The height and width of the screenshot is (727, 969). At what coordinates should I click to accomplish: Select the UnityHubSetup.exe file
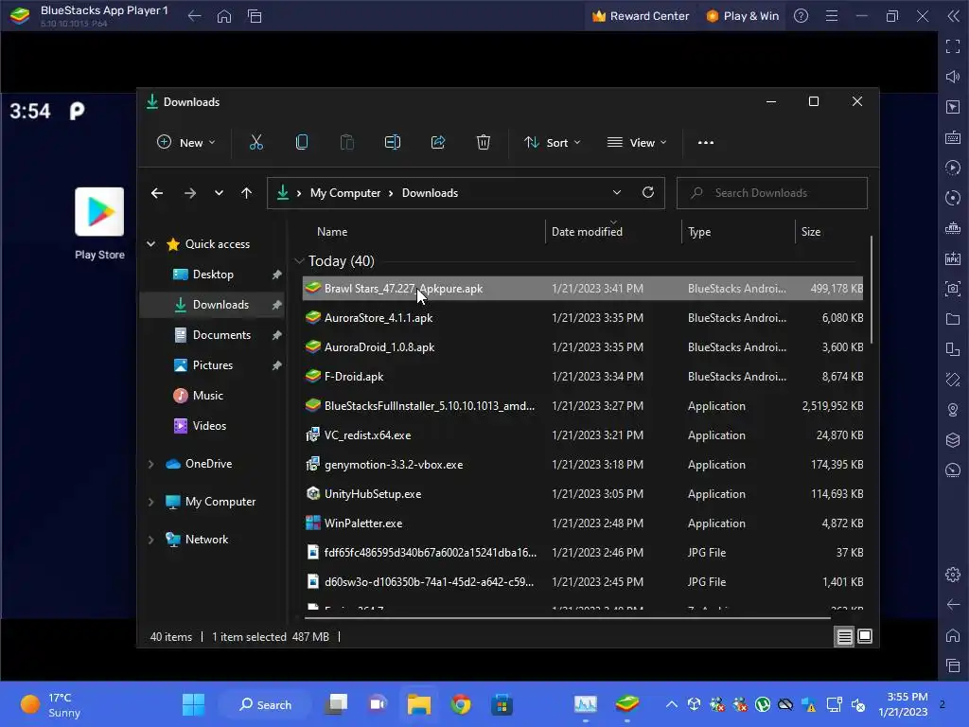click(582, 494)
